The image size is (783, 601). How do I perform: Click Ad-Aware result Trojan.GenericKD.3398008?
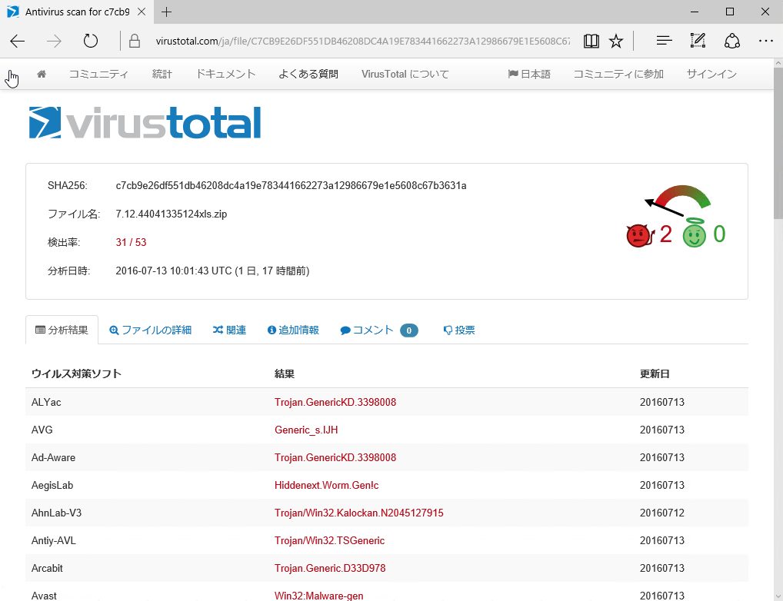point(335,458)
